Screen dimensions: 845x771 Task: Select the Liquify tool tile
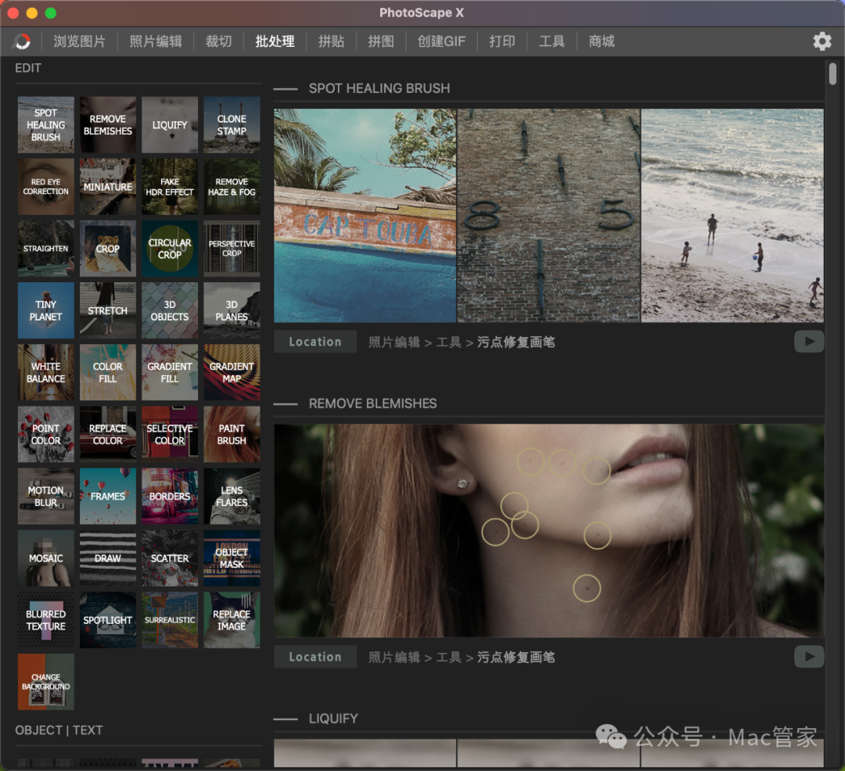click(x=170, y=125)
